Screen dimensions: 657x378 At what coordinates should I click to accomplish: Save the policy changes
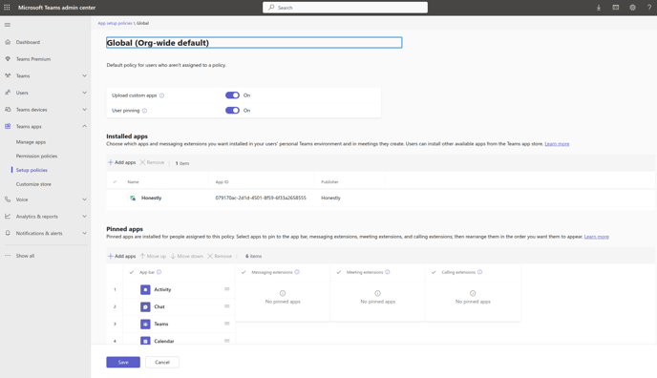coord(123,362)
